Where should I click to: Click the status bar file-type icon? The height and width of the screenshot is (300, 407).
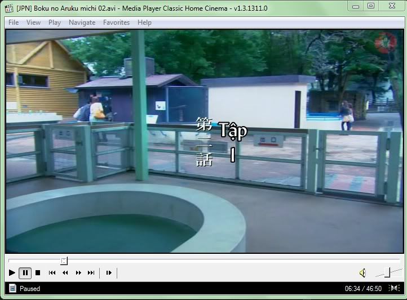point(12,288)
